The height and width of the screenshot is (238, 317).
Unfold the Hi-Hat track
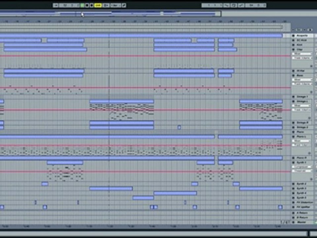click(x=293, y=71)
